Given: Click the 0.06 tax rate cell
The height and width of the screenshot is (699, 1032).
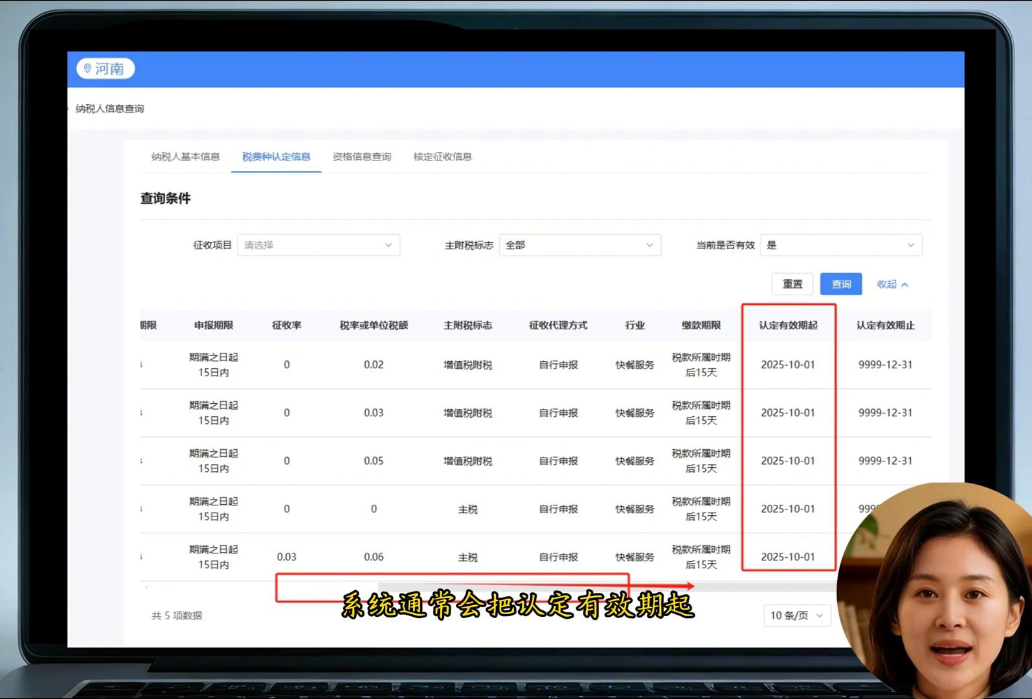Looking at the screenshot, I should click(374, 557).
